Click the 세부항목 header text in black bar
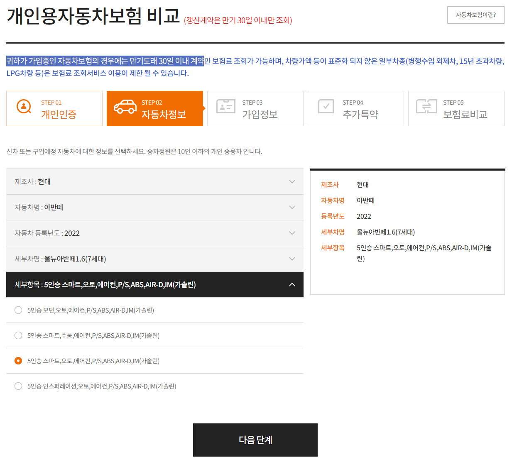512x462 pixels. coord(105,285)
